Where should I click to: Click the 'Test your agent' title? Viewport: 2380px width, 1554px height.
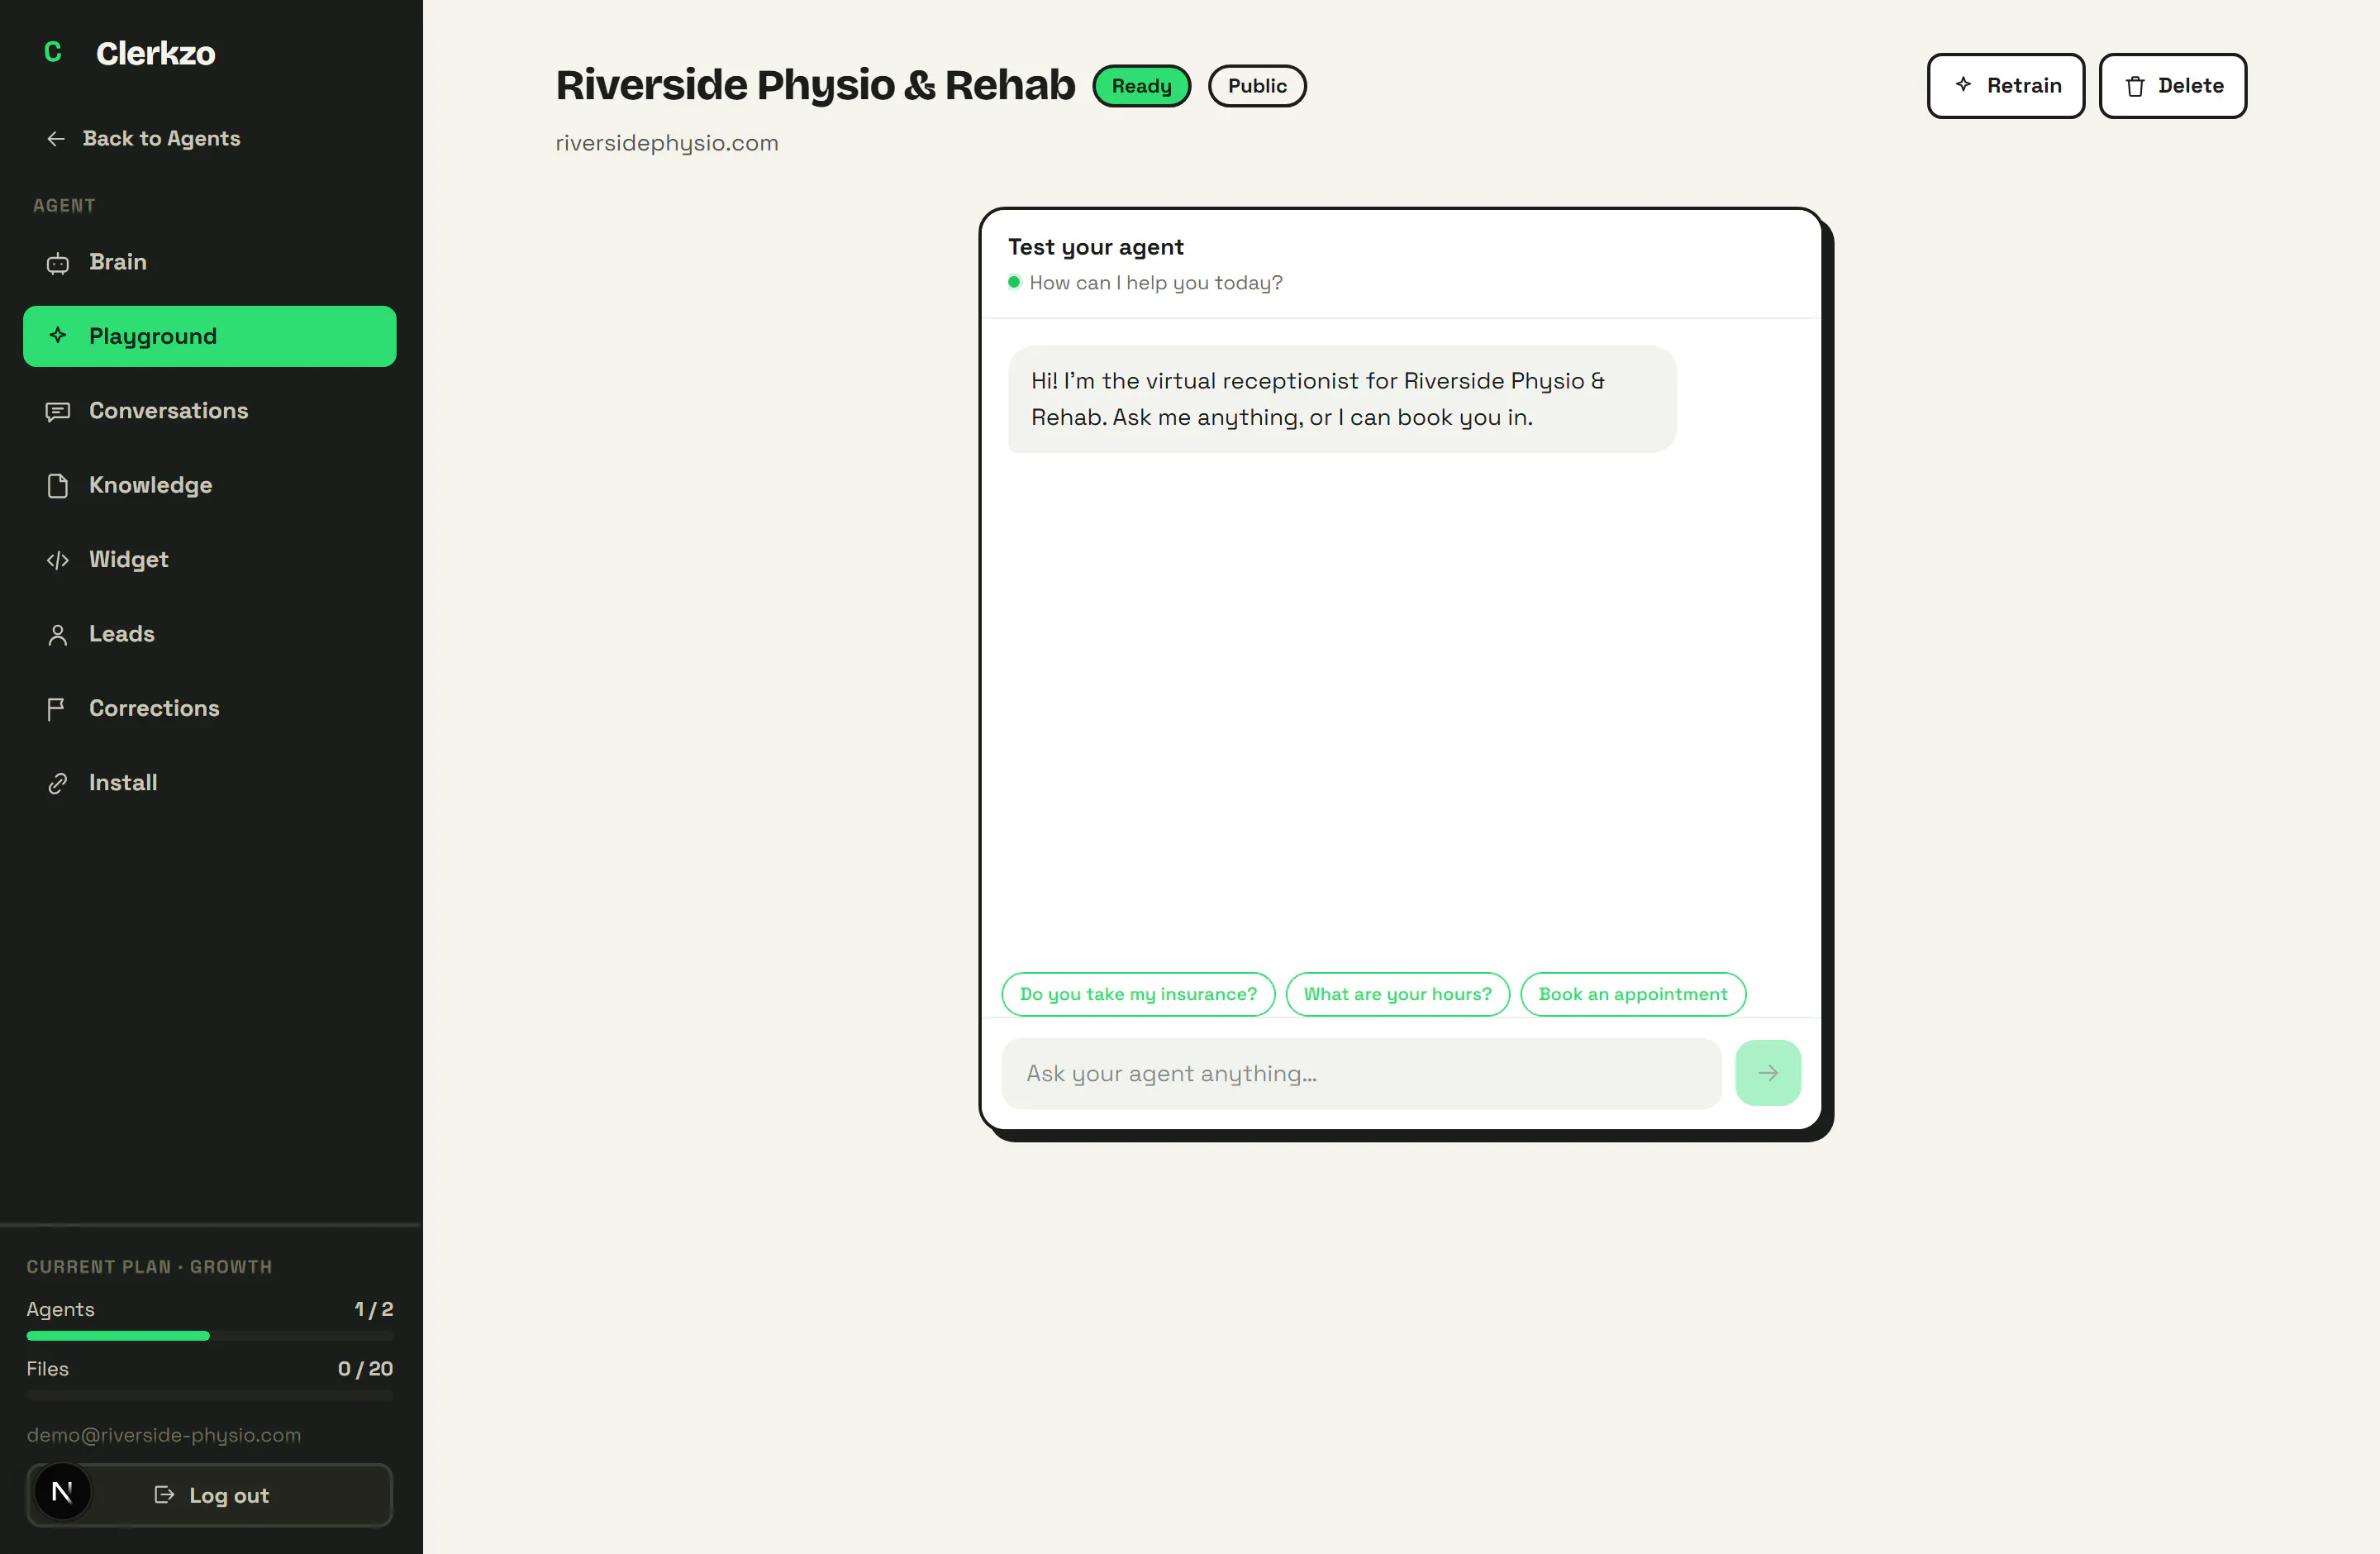1095,247
